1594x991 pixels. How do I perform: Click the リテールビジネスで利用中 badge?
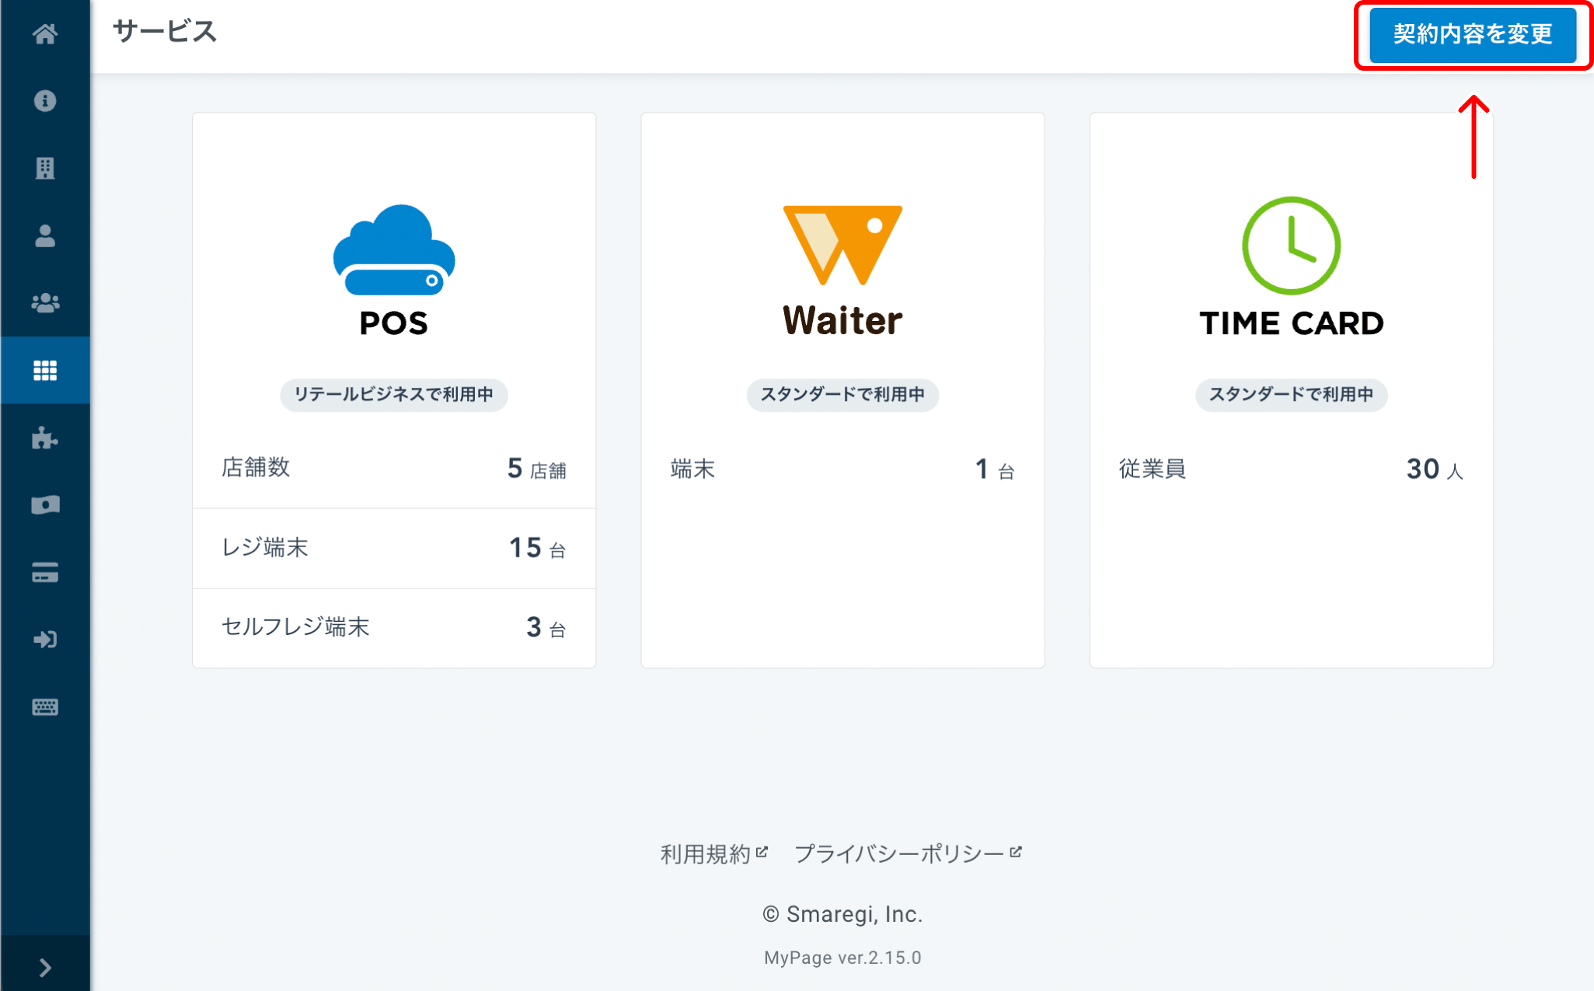tap(394, 395)
